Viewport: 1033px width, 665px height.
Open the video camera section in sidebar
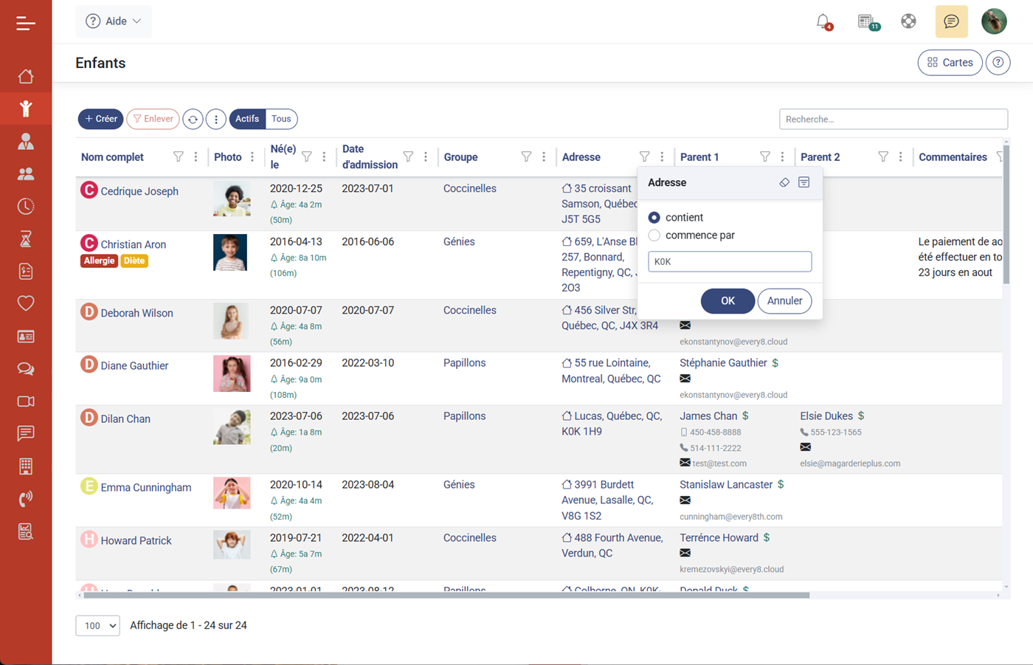26,401
